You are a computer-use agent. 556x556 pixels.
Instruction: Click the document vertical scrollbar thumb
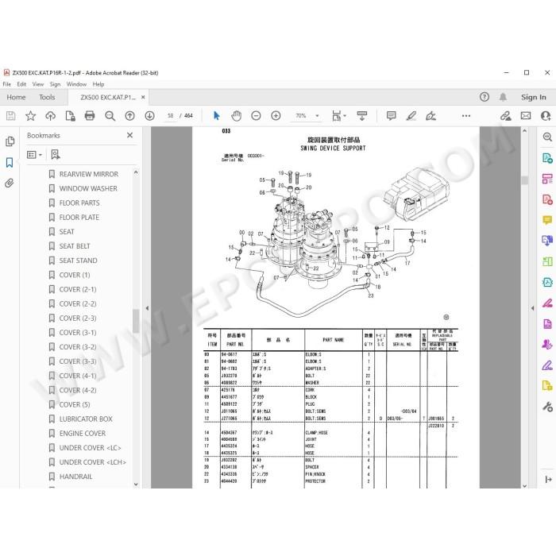pyautogui.click(x=524, y=180)
